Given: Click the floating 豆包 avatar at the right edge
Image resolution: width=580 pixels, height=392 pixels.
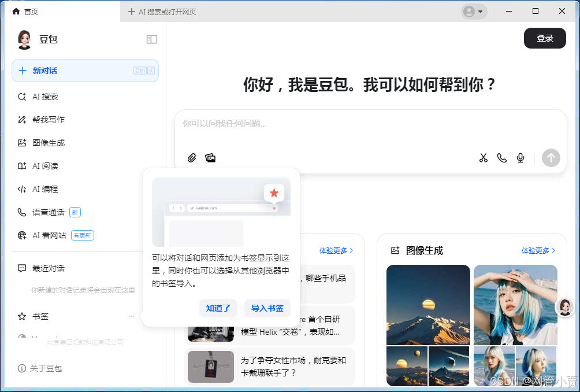Looking at the screenshot, I should coord(565,307).
